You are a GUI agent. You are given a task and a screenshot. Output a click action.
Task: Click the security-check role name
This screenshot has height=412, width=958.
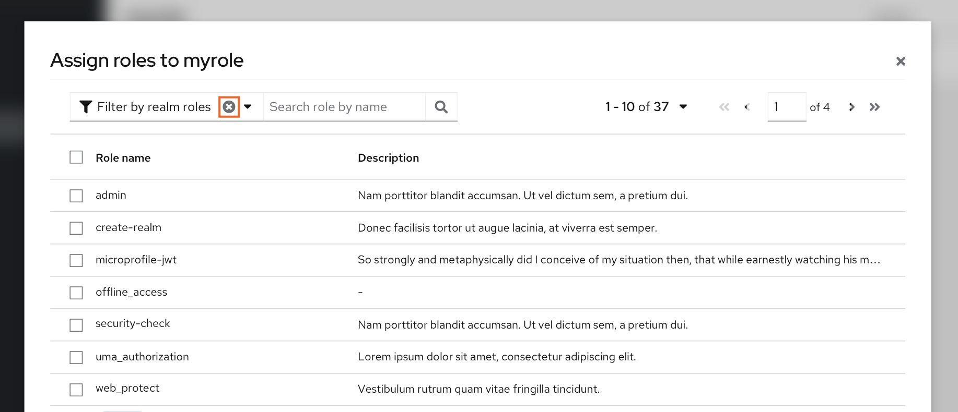coord(133,323)
